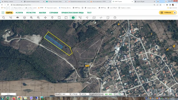
Task: Bookmark this page with star icon
Action: click(x=160, y=5)
